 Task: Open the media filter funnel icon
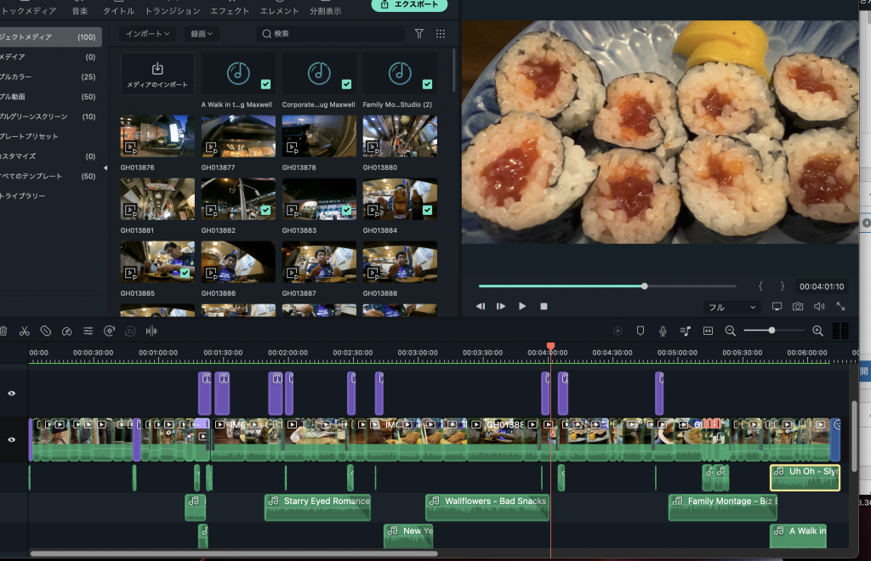point(419,34)
